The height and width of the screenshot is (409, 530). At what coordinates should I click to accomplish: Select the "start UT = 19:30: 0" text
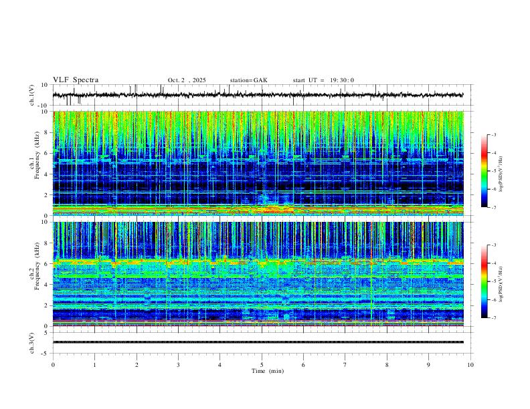pos(323,80)
